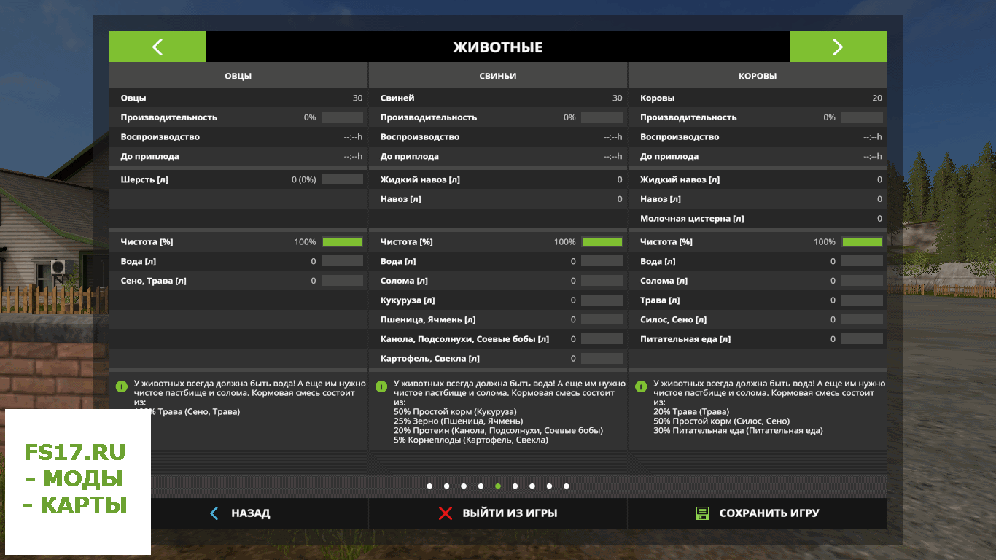Click sheep Производительность progress bar
The height and width of the screenshot is (560, 996).
pyautogui.click(x=342, y=117)
